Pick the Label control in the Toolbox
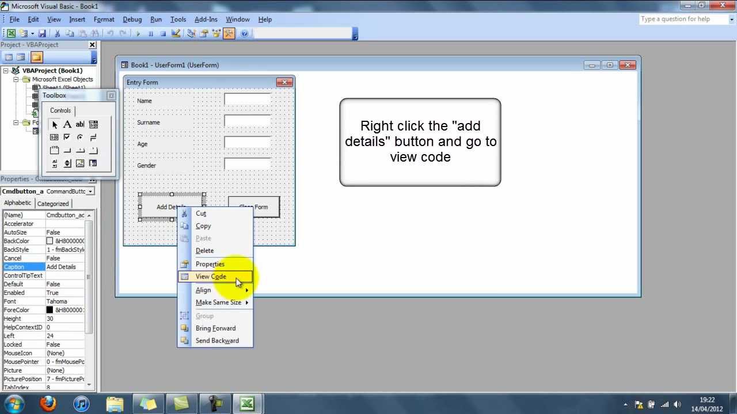 click(x=67, y=124)
